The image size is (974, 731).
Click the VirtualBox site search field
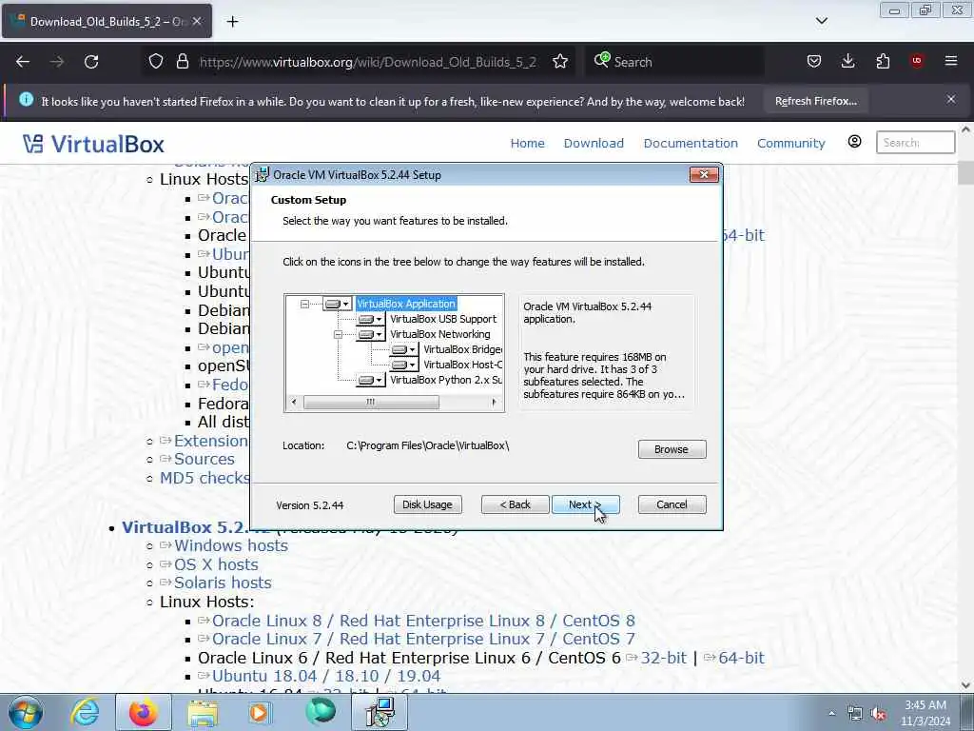click(x=915, y=143)
